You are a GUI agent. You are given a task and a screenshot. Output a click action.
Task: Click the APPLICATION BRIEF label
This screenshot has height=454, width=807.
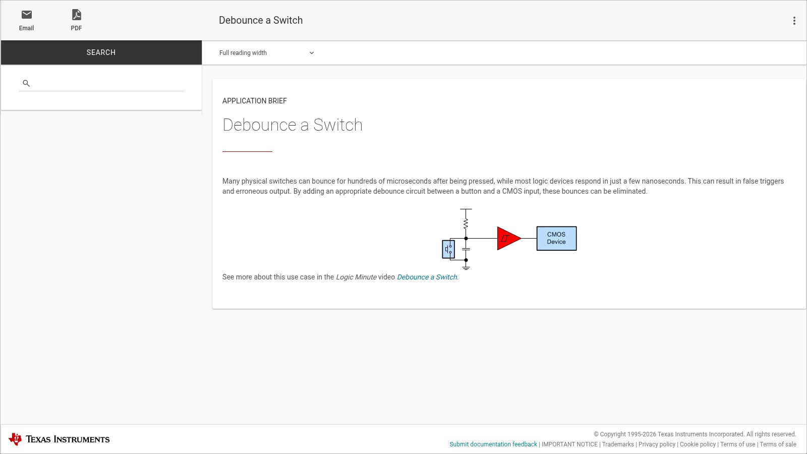[x=255, y=101]
